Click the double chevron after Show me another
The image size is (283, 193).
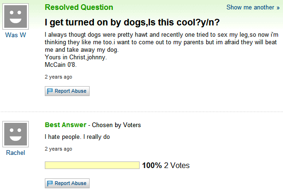pyautogui.click(x=278, y=8)
